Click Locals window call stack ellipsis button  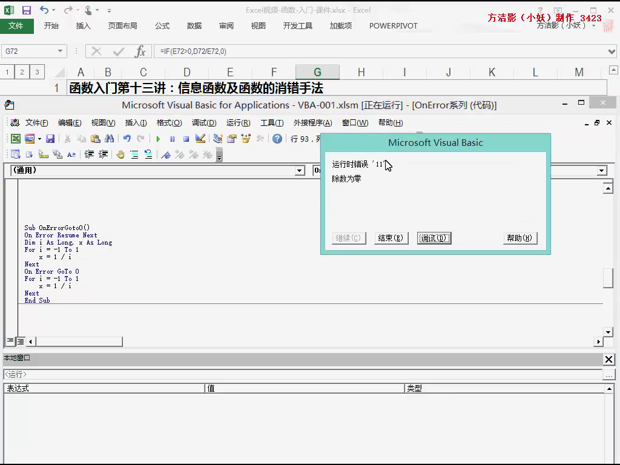[x=609, y=375]
